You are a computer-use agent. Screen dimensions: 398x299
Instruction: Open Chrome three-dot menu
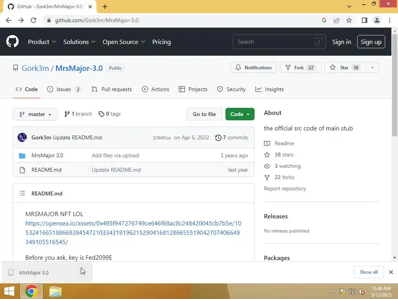389,20
